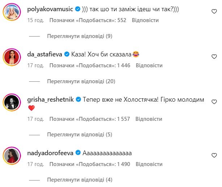
Task: Click Відповісти under nadyadorofeeva comment
Action: click(149, 164)
